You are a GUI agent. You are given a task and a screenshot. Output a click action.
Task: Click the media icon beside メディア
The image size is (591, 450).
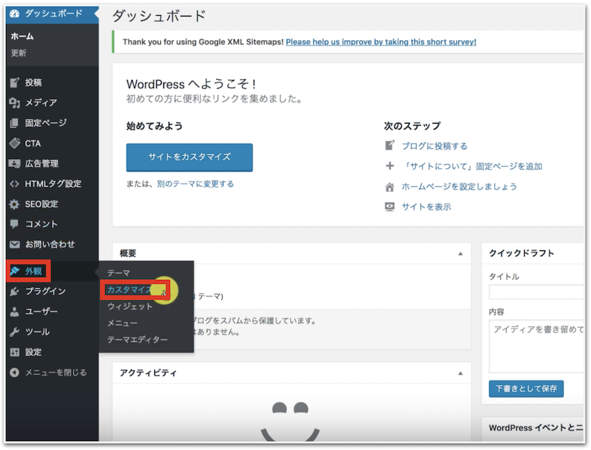click(x=14, y=103)
